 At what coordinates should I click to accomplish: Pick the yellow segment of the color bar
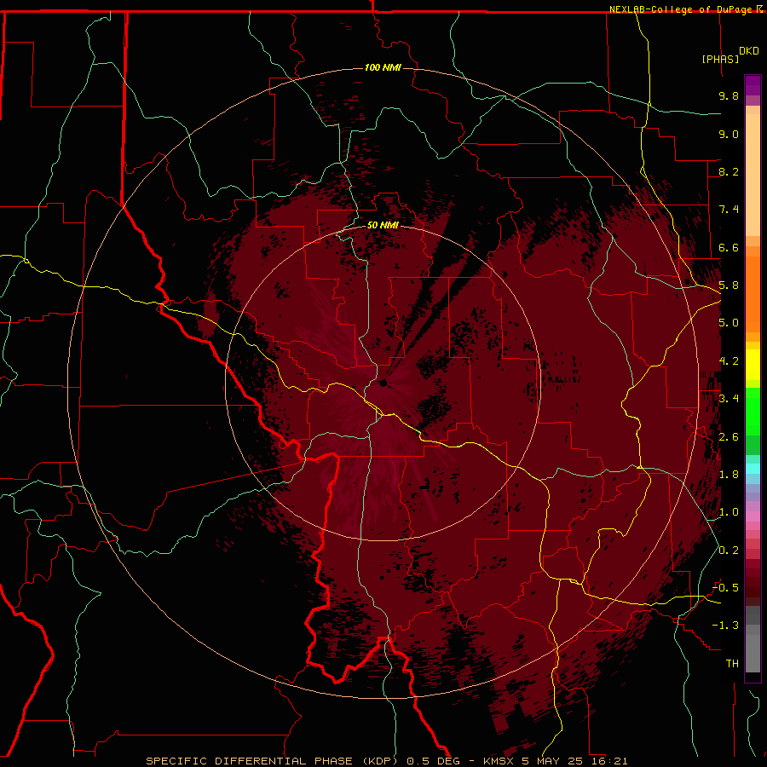click(x=753, y=365)
